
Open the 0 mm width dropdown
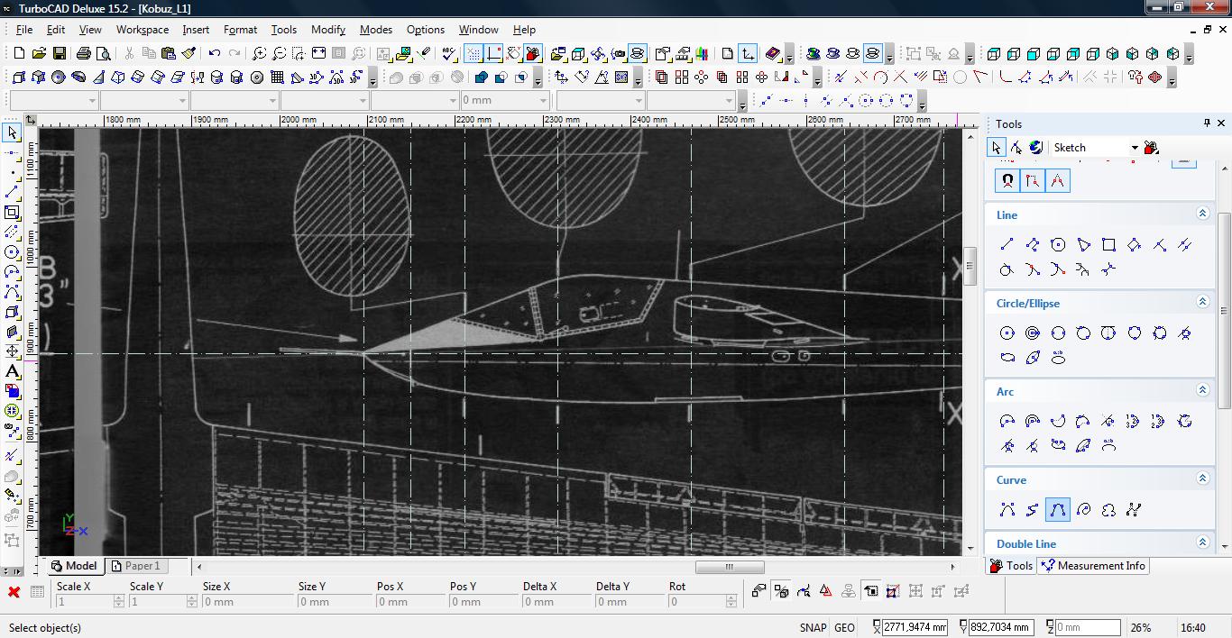543,100
